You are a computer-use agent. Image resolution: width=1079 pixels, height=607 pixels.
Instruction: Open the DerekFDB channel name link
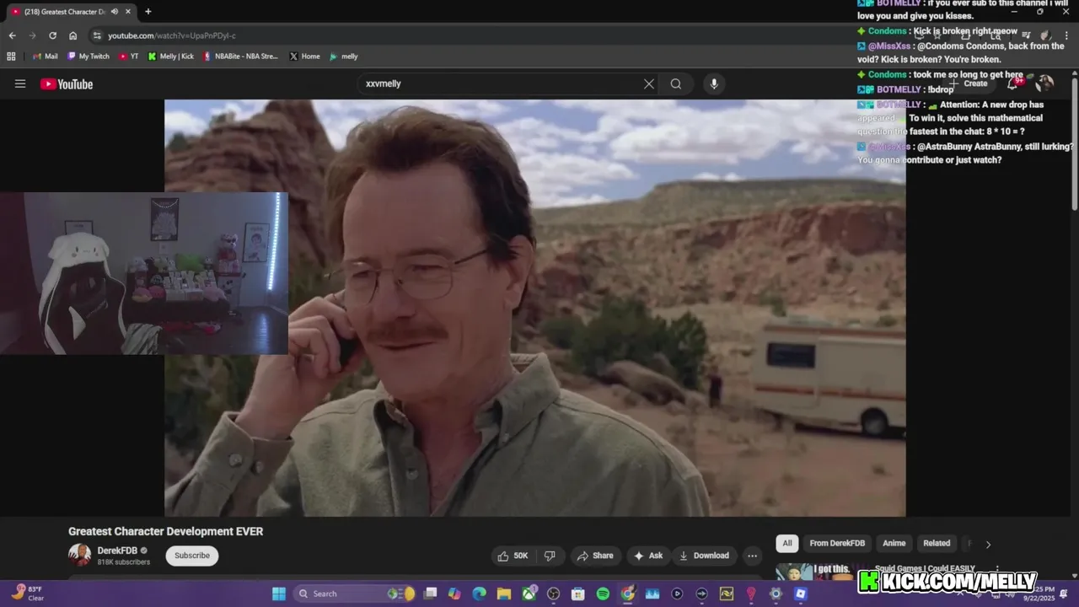pyautogui.click(x=117, y=551)
